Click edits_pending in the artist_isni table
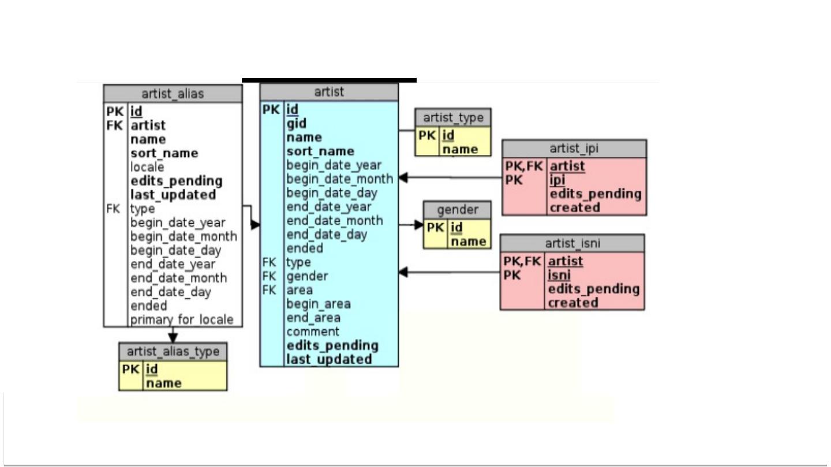 tap(593, 289)
